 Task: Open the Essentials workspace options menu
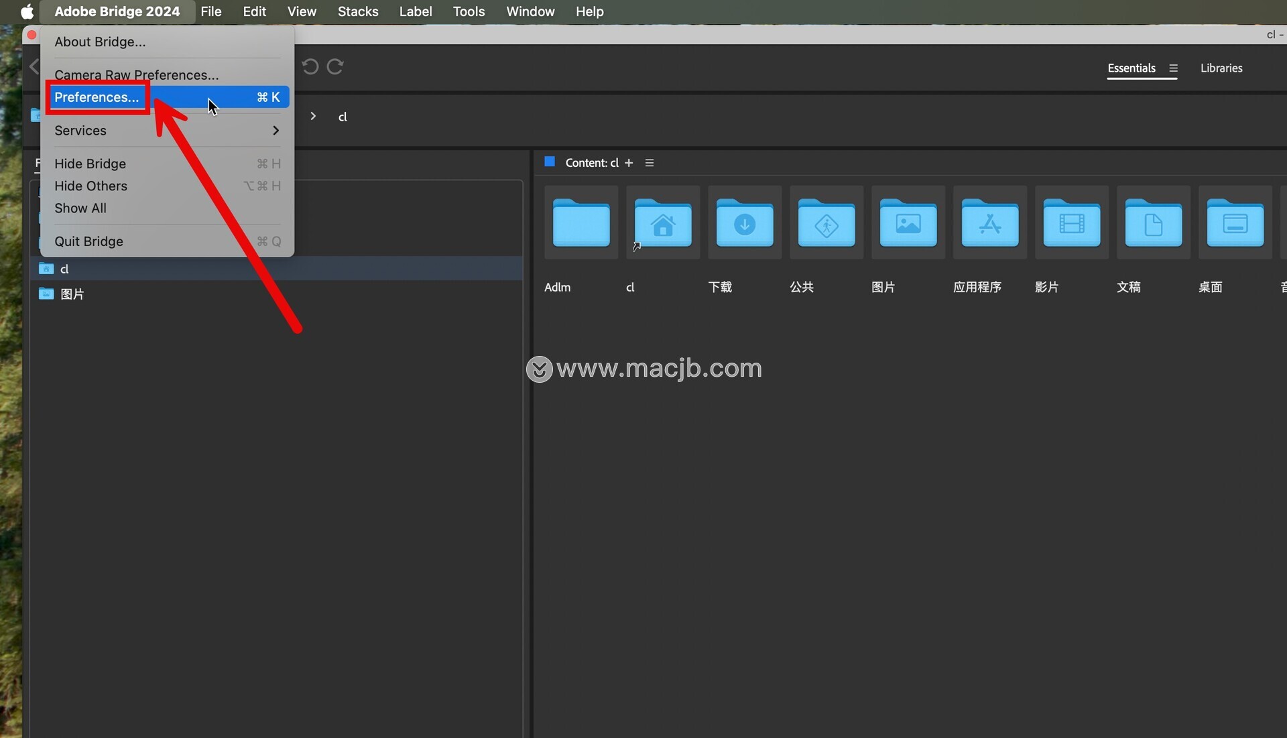point(1173,68)
